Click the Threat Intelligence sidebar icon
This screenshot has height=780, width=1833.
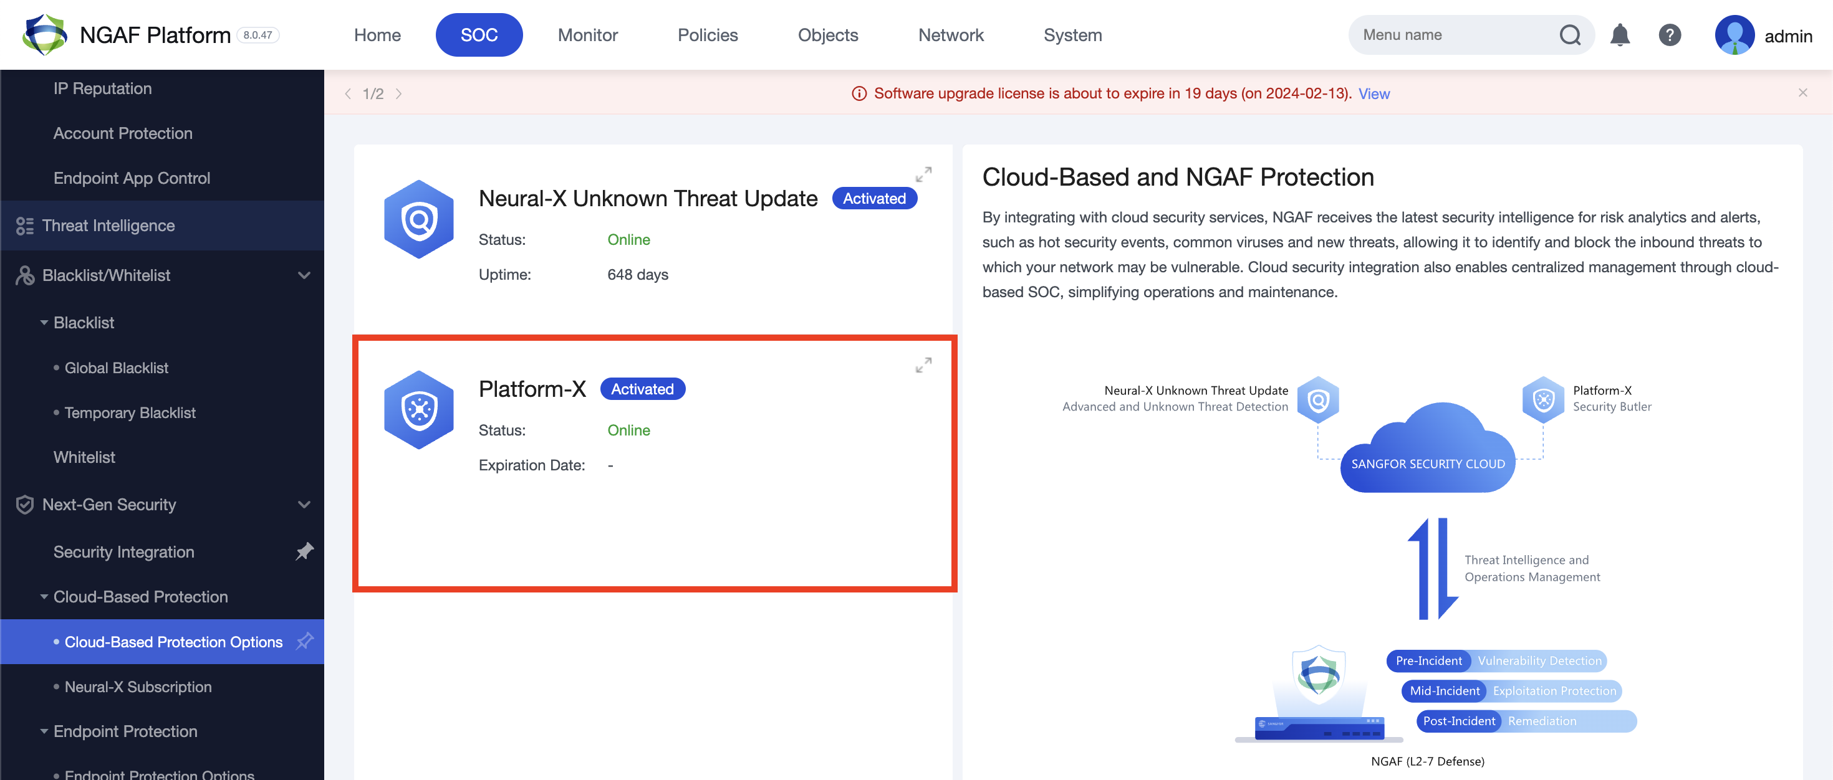coord(24,226)
